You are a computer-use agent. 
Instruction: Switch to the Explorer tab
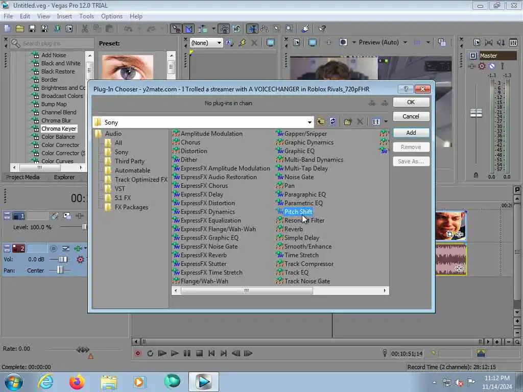[64, 177]
